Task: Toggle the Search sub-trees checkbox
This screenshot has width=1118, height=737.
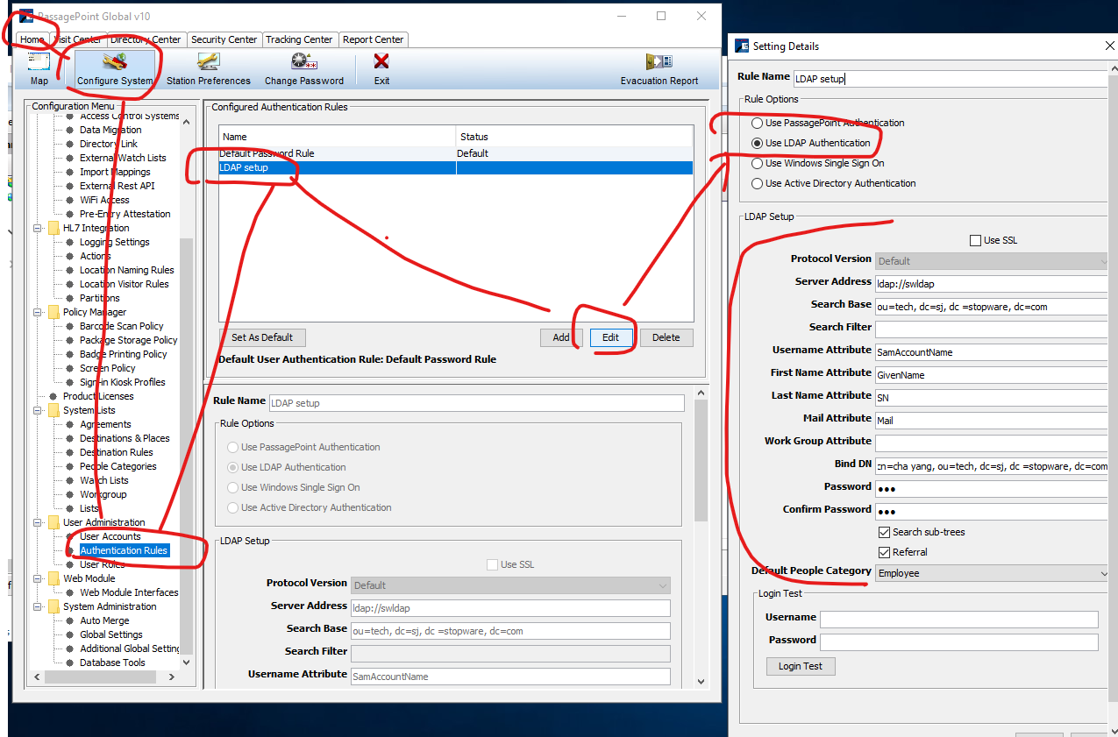Action: [884, 532]
